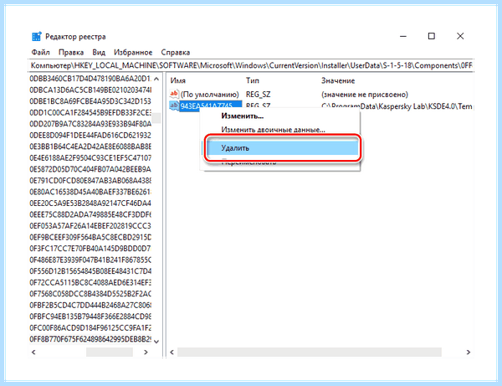The width and height of the screenshot is (502, 386).
Task: Select key 0DD207B9A7C83284A93E933B94F80A
Action: point(90,124)
